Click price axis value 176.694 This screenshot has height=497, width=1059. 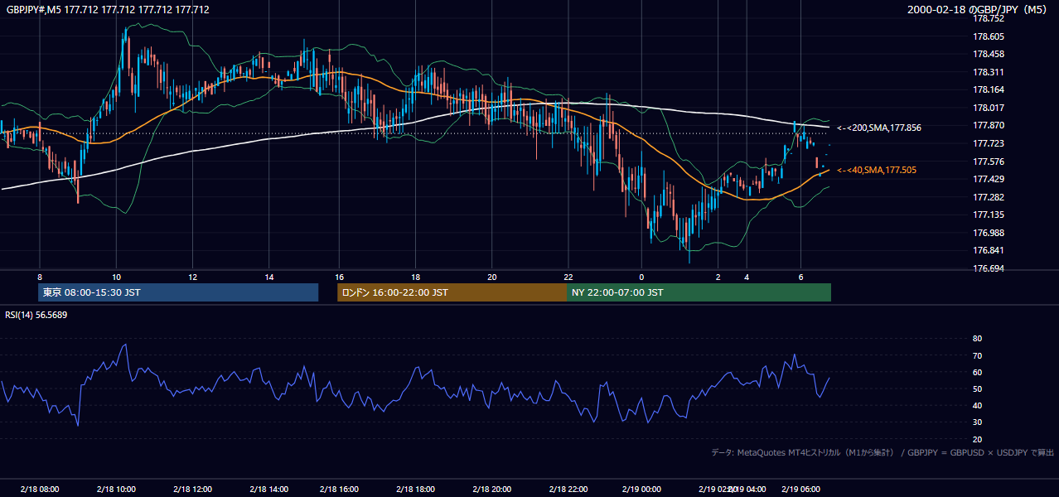[989, 268]
